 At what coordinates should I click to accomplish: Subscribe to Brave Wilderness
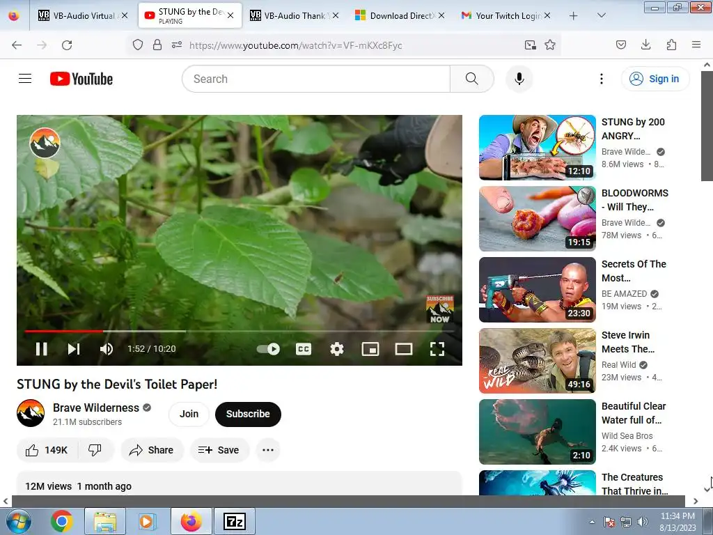(248, 414)
